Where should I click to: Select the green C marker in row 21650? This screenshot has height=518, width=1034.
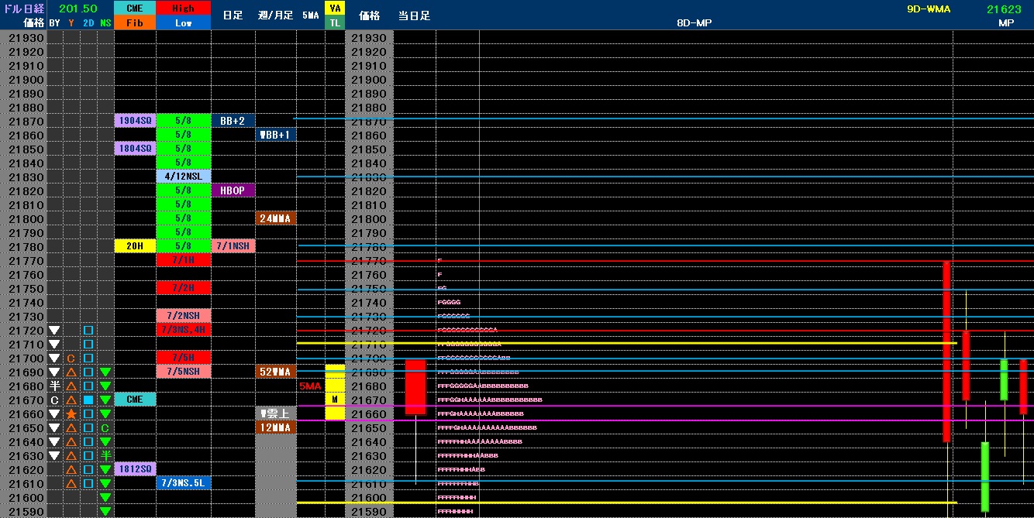[105, 428]
